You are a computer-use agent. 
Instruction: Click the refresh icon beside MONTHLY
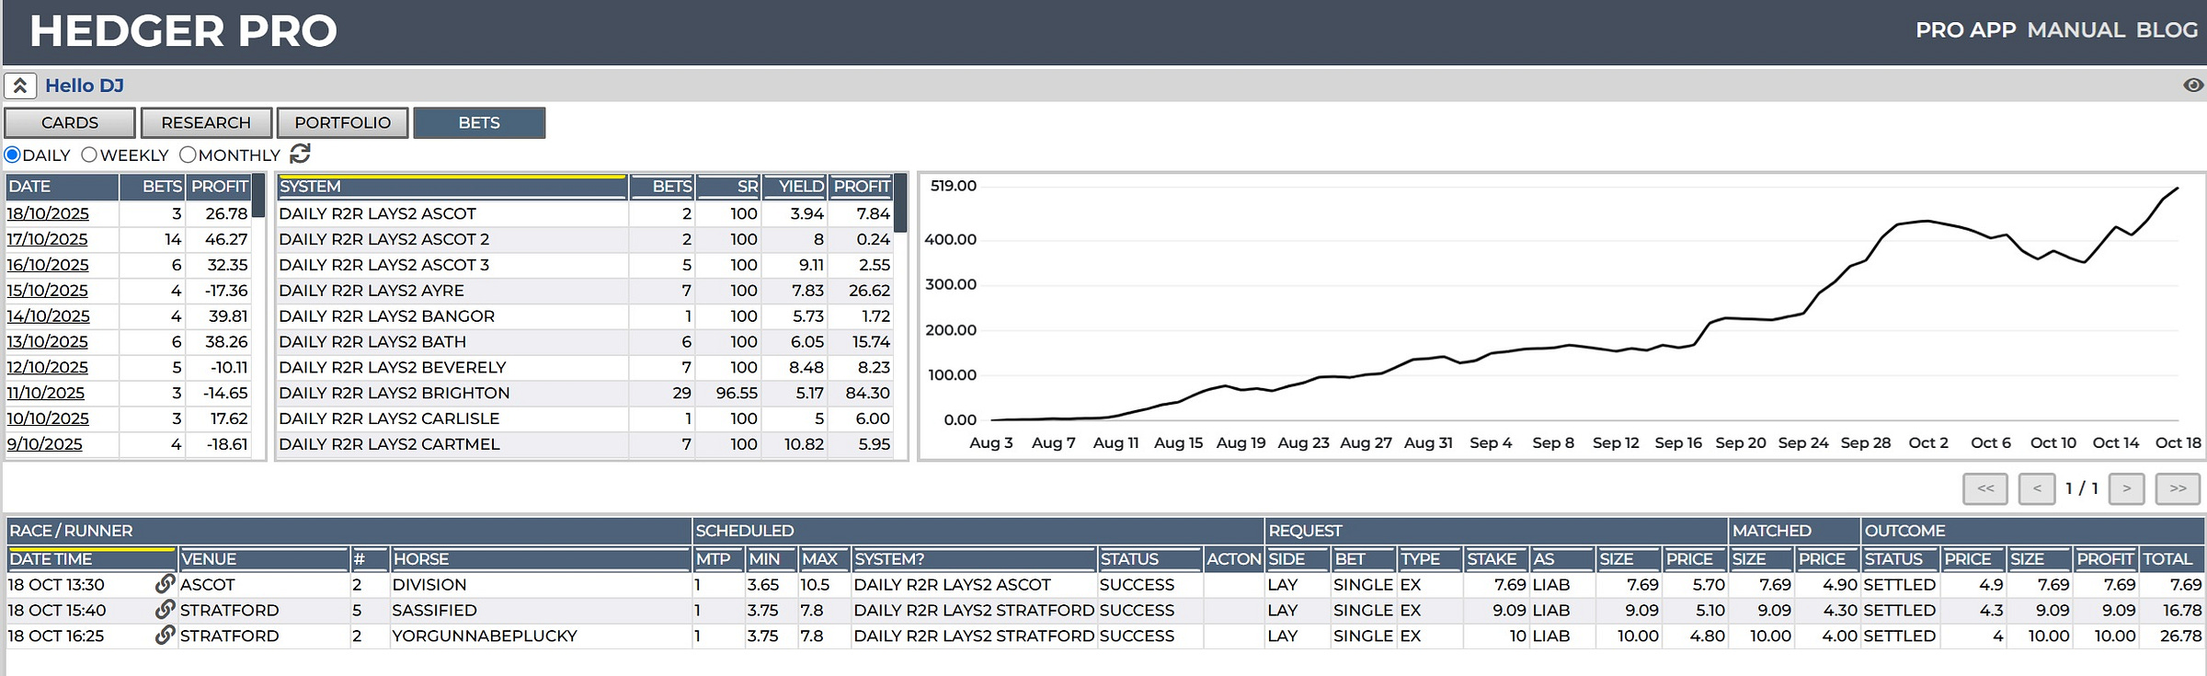[300, 154]
